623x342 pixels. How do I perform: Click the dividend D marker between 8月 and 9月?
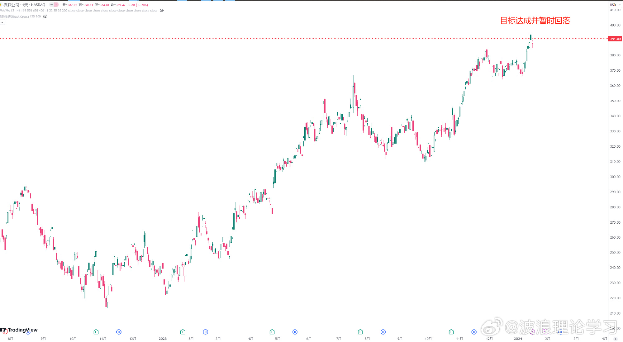pos(383,332)
